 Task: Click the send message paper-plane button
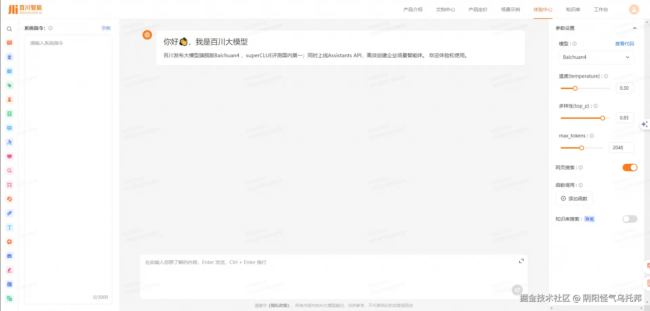pyautogui.click(x=517, y=290)
